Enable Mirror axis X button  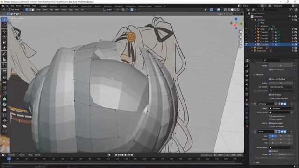pyautogui.click(x=272, y=136)
